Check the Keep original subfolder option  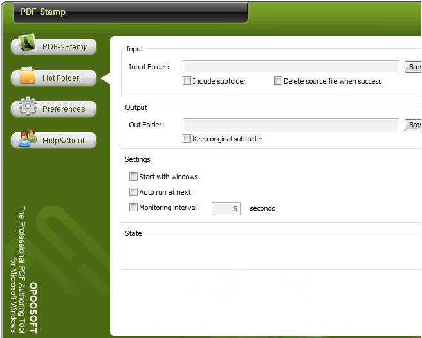coord(187,139)
